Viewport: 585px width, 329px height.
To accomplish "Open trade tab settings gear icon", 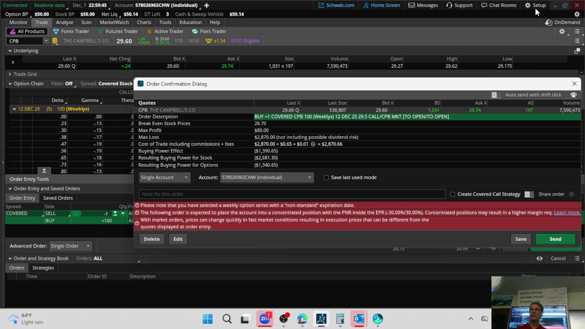I will pyautogui.click(x=562, y=32).
